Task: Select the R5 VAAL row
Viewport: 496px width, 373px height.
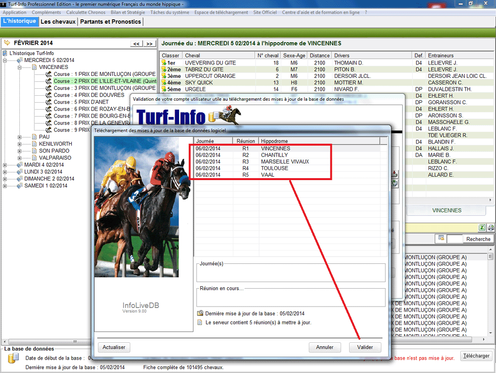Action: tap(290, 175)
